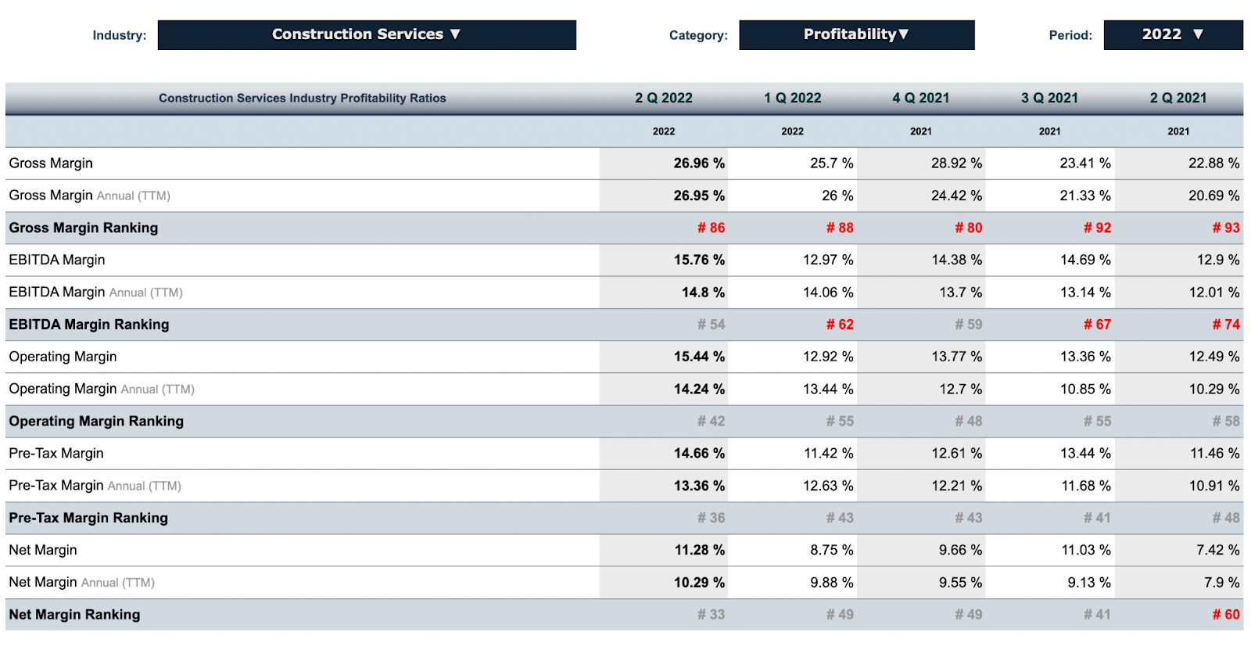Open the Gross Margin Ranking # 93 link
Viewport: 1251px width, 657px height.
tap(1226, 228)
